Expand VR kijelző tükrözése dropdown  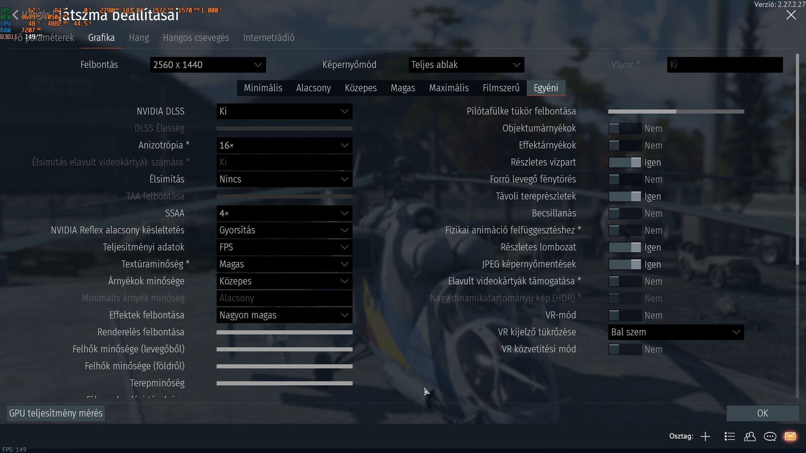pyautogui.click(x=676, y=332)
